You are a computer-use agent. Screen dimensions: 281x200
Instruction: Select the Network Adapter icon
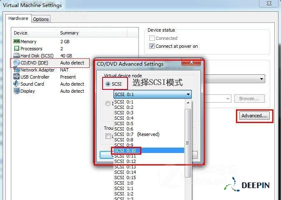point(17,70)
